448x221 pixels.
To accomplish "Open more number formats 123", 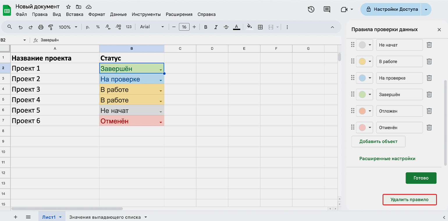I will 129,27.
